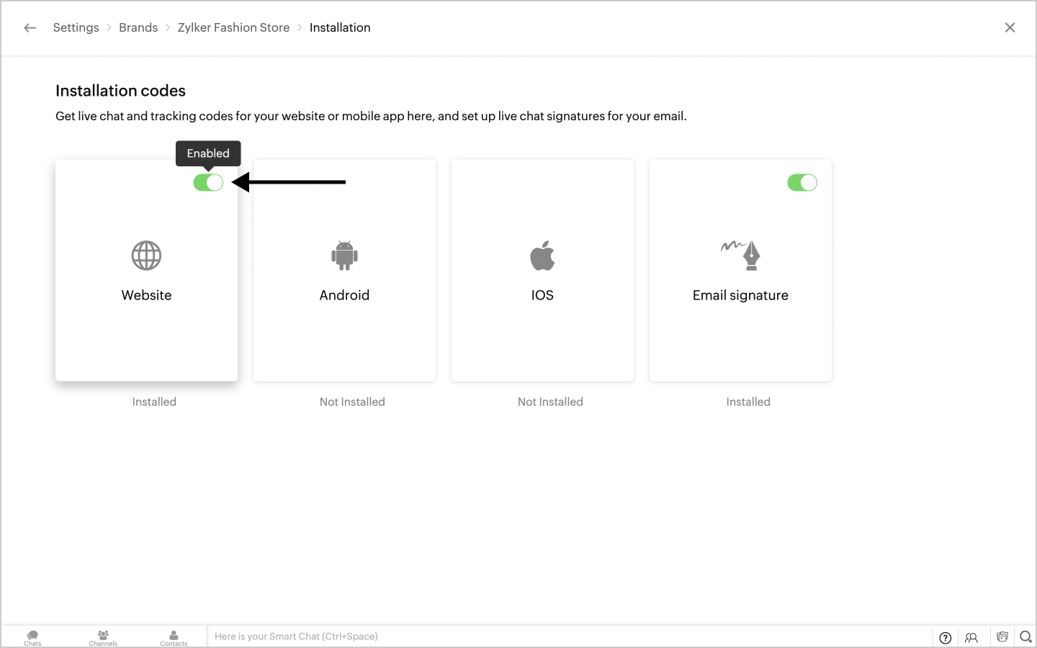The height and width of the screenshot is (648, 1037).
Task: Click the Installed status under Website
Action: click(154, 402)
